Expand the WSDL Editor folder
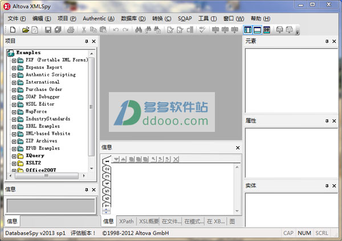342x241 pixels. click(14, 105)
